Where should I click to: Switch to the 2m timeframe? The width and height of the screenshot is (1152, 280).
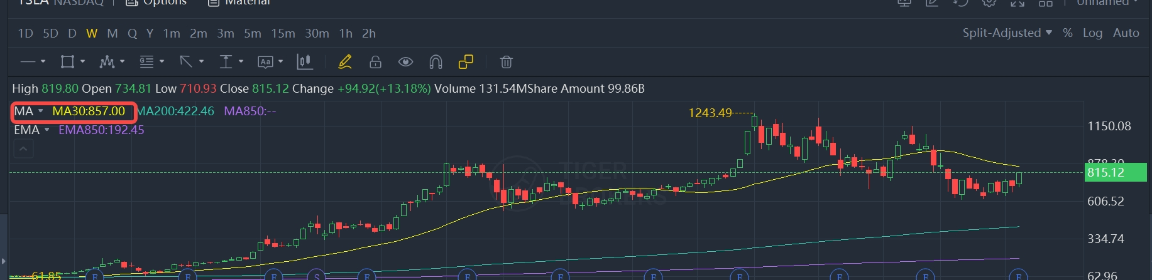tap(199, 33)
